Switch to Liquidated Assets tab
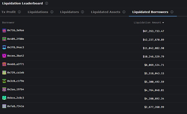This screenshot has height=114, width=187. [x=106, y=12]
